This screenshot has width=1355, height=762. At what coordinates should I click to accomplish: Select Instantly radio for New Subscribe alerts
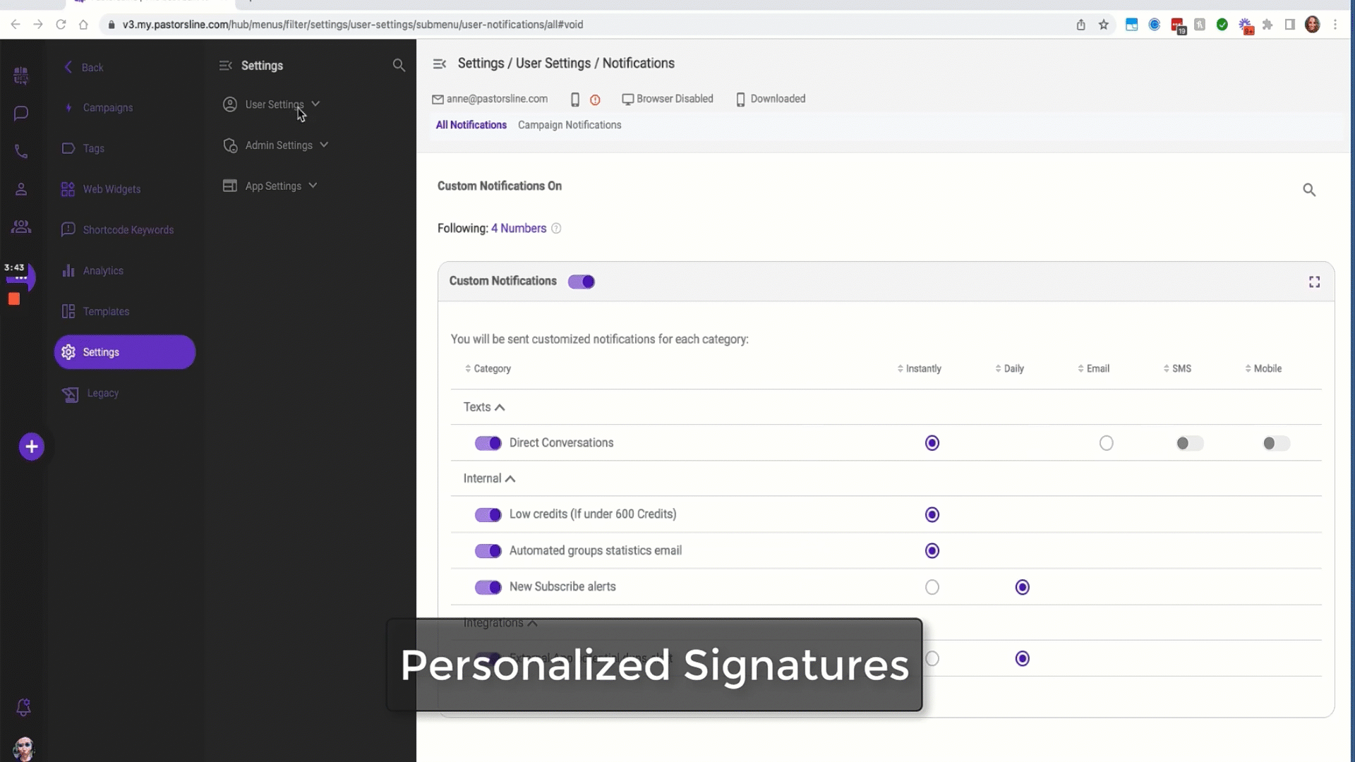(932, 587)
